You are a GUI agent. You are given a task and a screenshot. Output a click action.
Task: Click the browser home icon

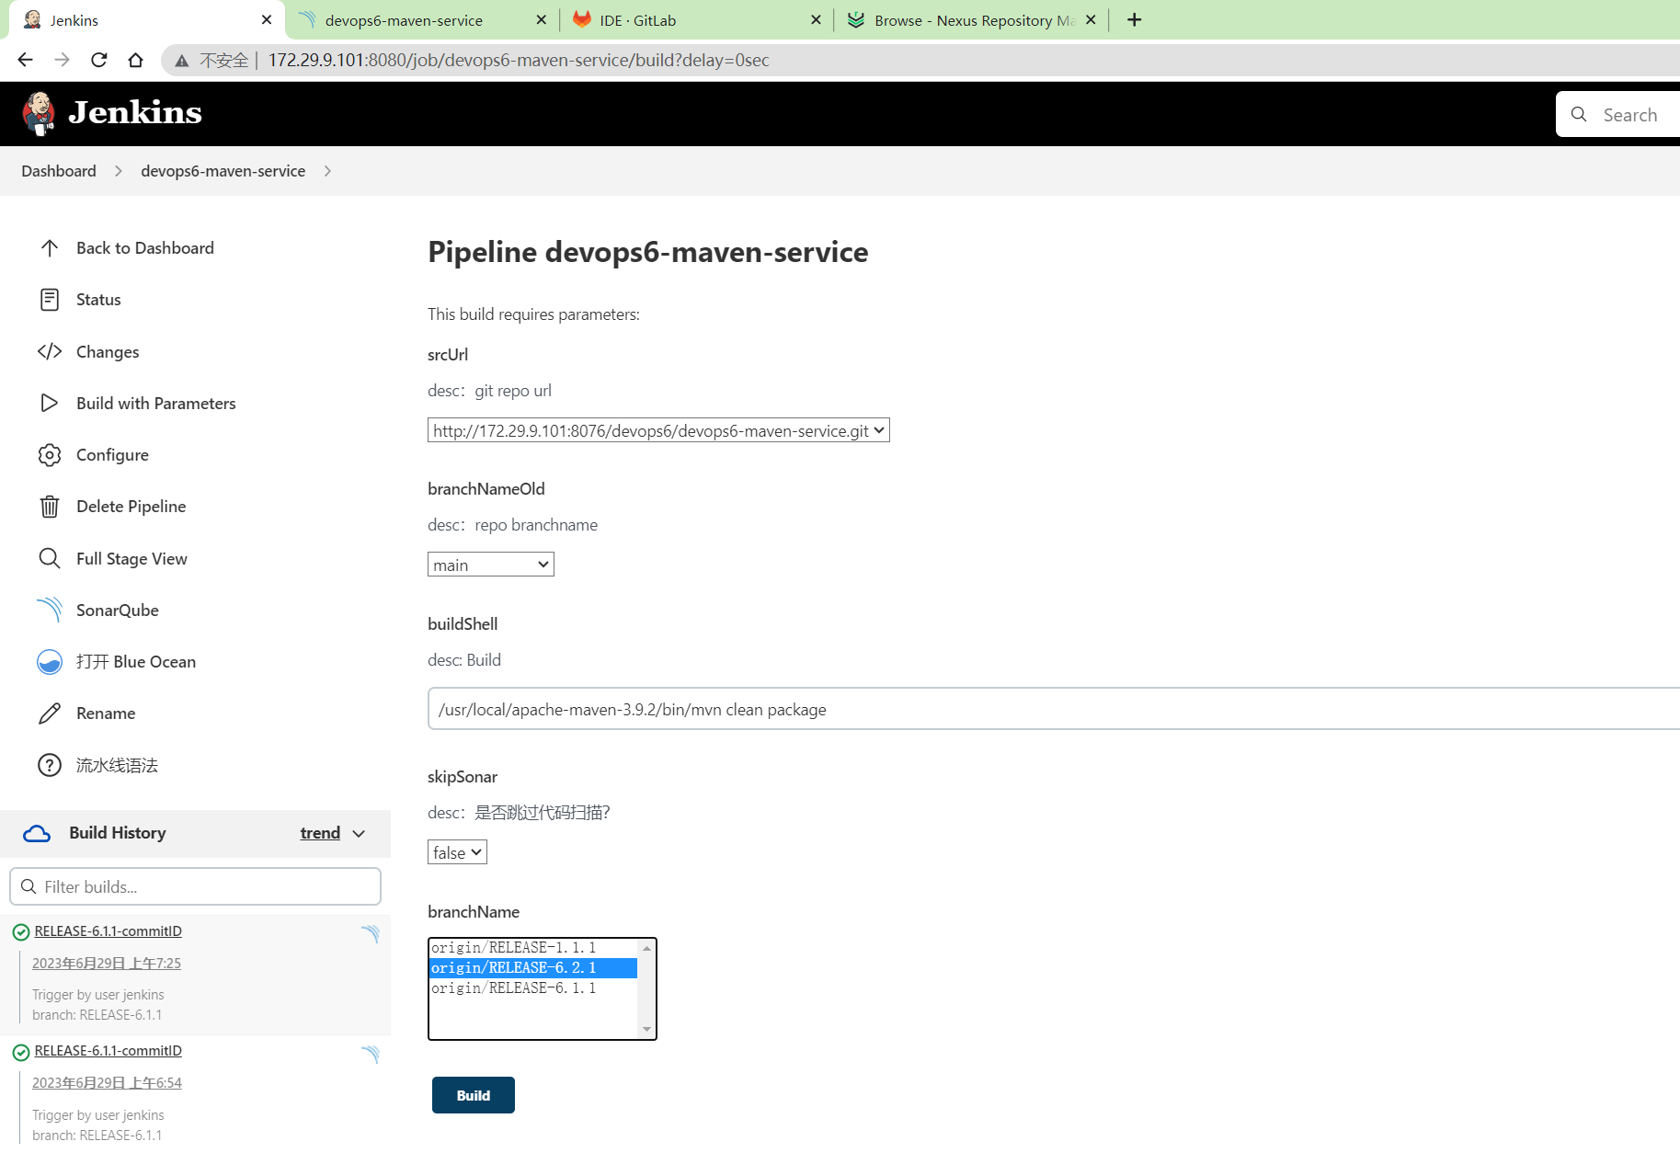point(135,60)
